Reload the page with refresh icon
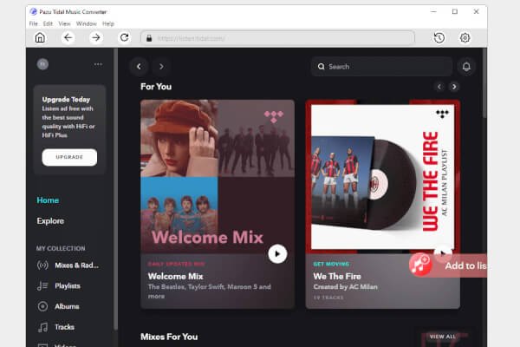The height and width of the screenshot is (347, 520). [x=124, y=37]
